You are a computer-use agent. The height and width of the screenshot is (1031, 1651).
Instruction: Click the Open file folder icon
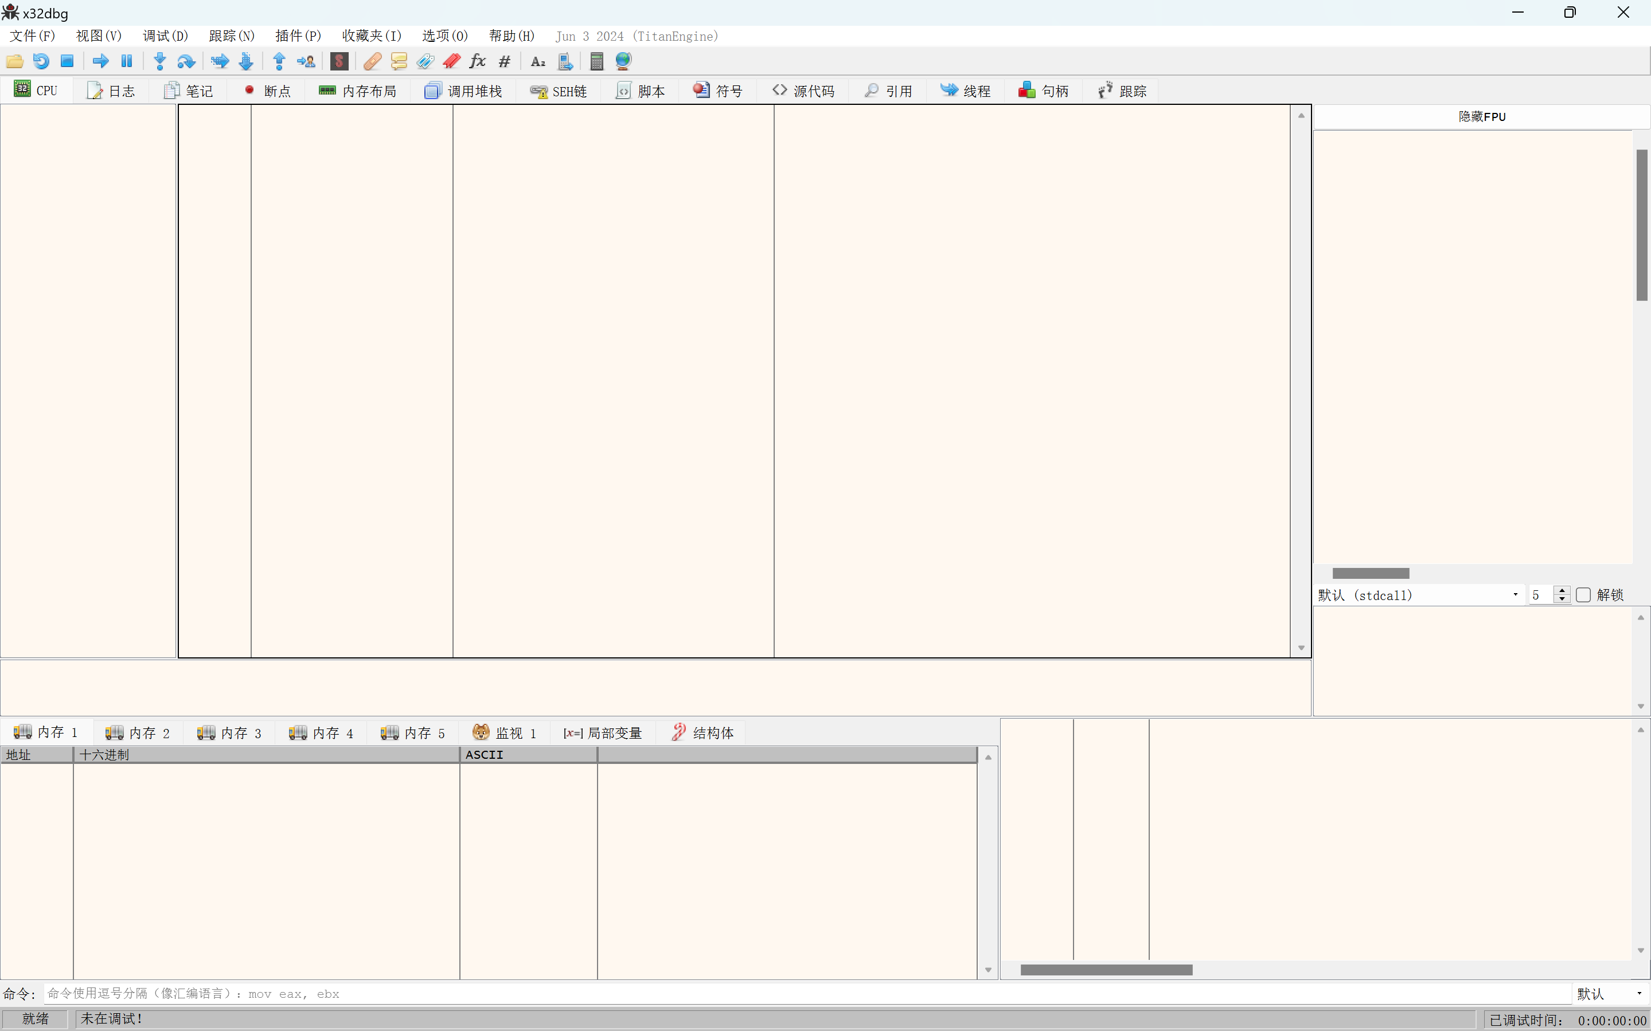(15, 61)
